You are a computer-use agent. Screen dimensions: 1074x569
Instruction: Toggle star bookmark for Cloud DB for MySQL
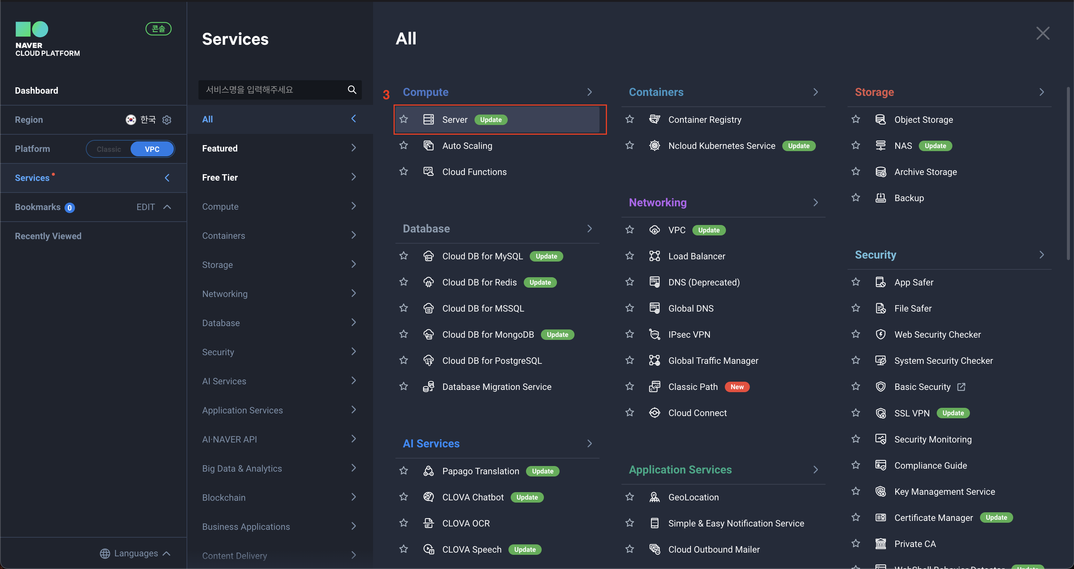(403, 256)
